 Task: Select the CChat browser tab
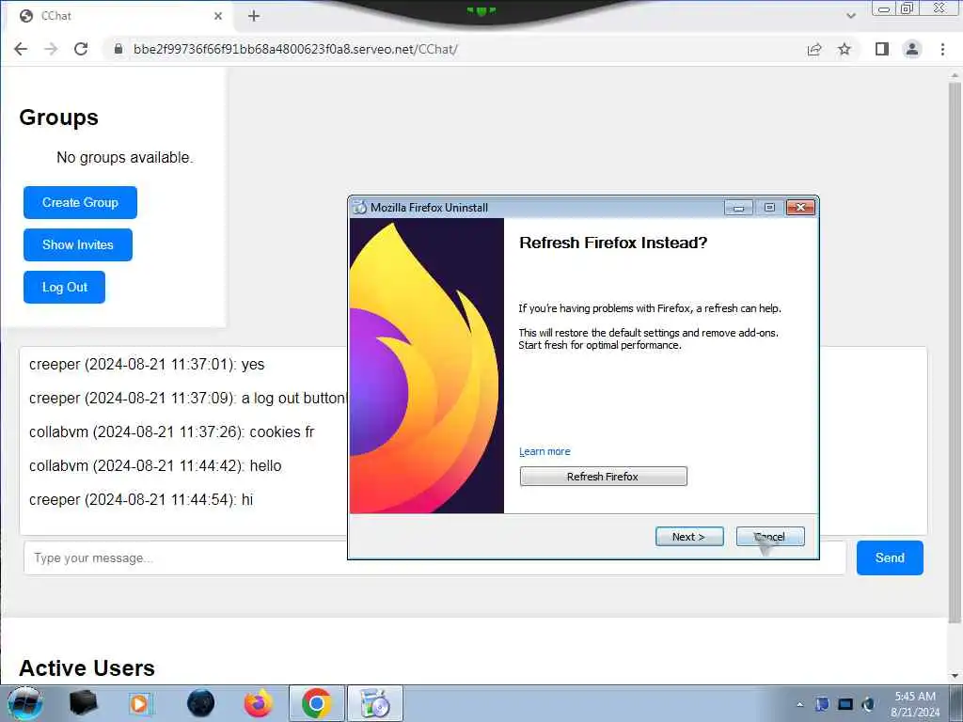click(x=119, y=16)
